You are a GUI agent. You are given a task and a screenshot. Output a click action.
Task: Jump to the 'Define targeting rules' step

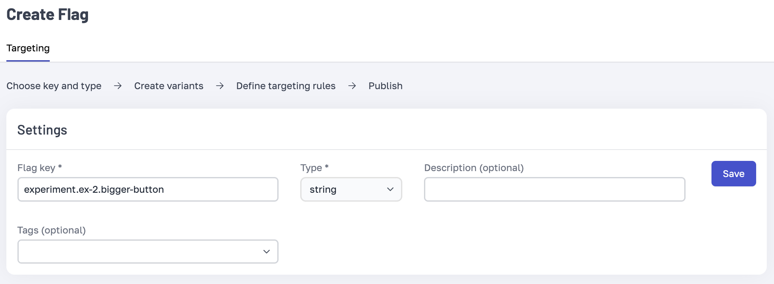click(x=286, y=86)
